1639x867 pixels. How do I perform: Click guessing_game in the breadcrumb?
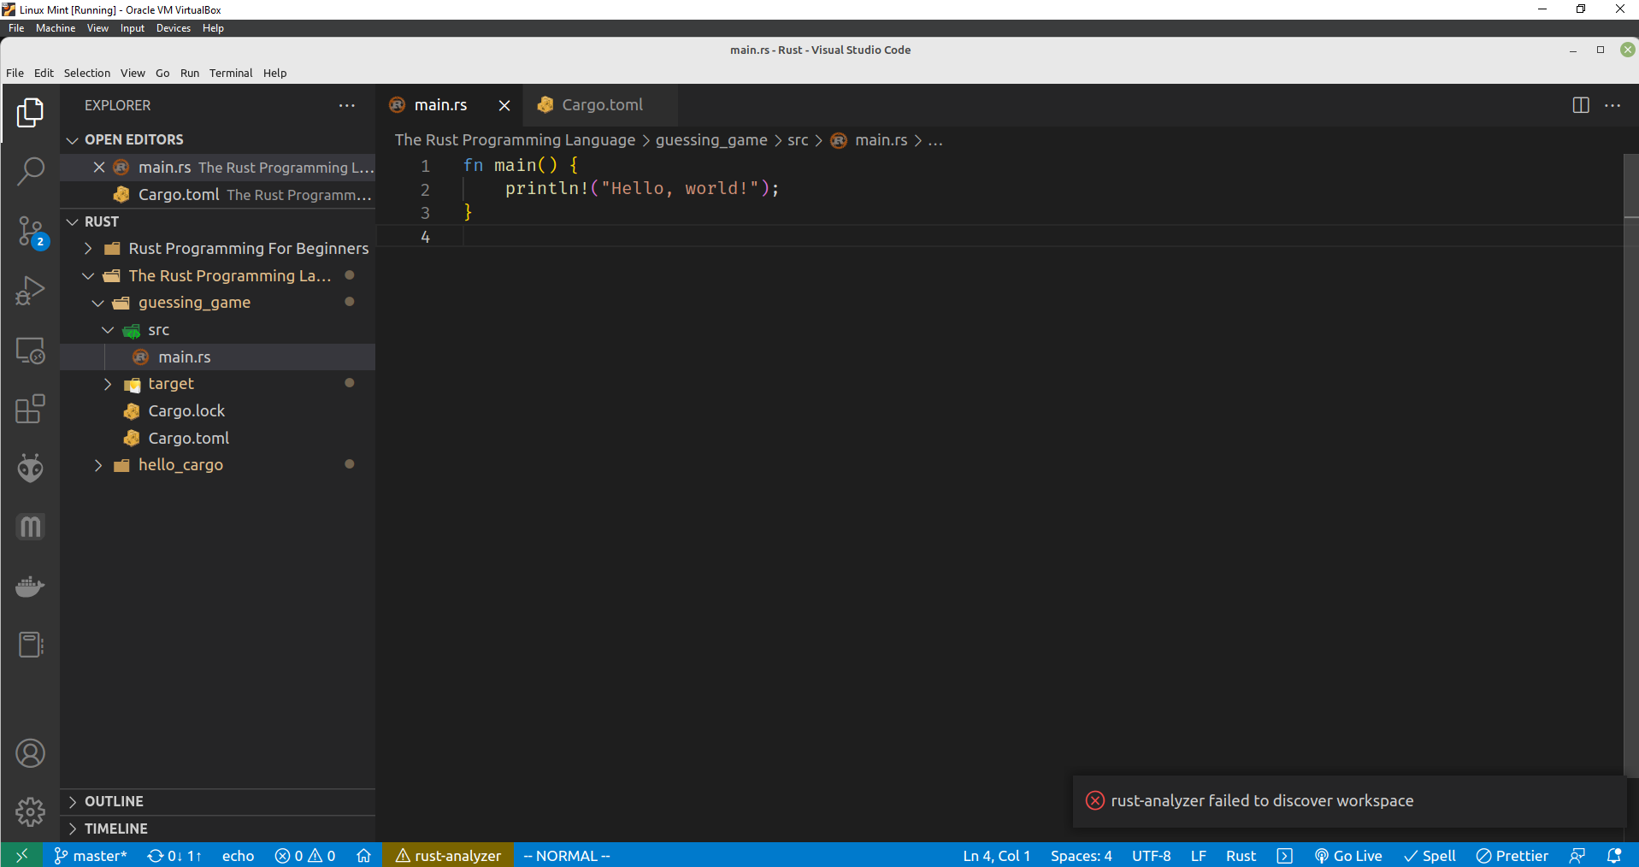(x=711, y=140)
